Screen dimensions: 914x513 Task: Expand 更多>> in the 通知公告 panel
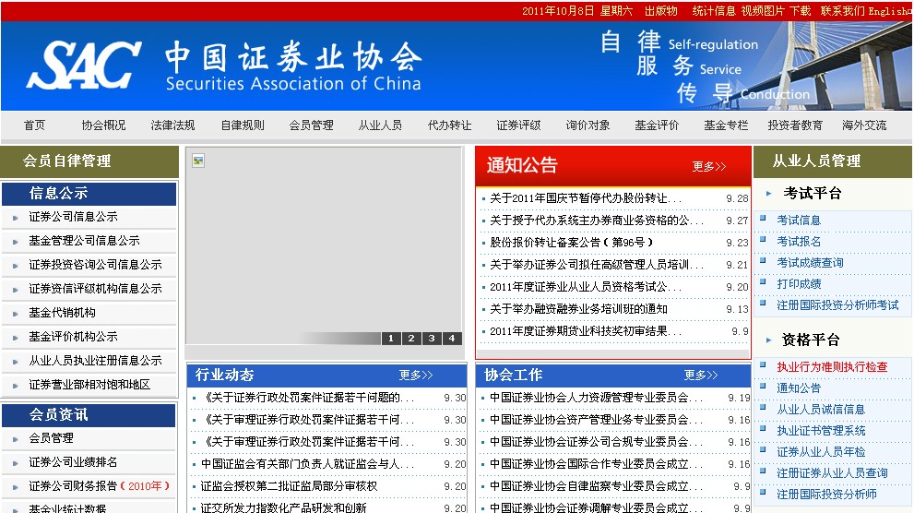pyautogui.click(x=709, y=167)
